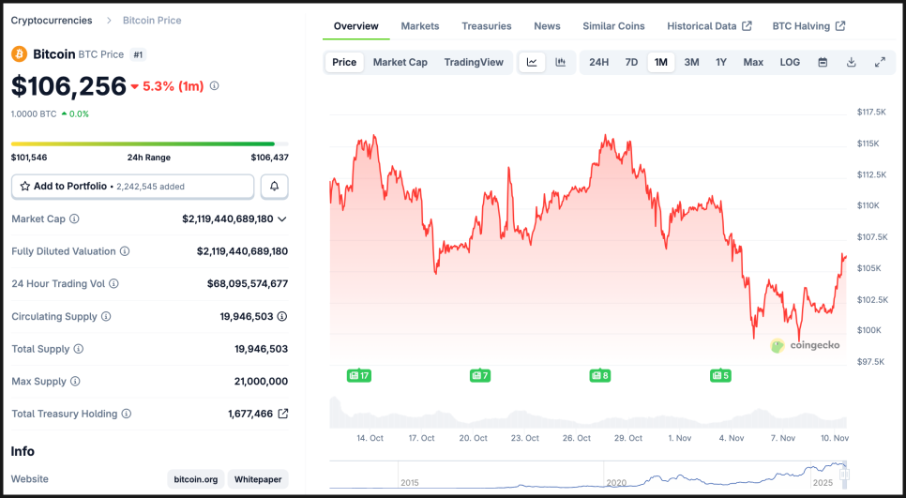Open the bitcoin.org website link

click(x=196, y=479)
